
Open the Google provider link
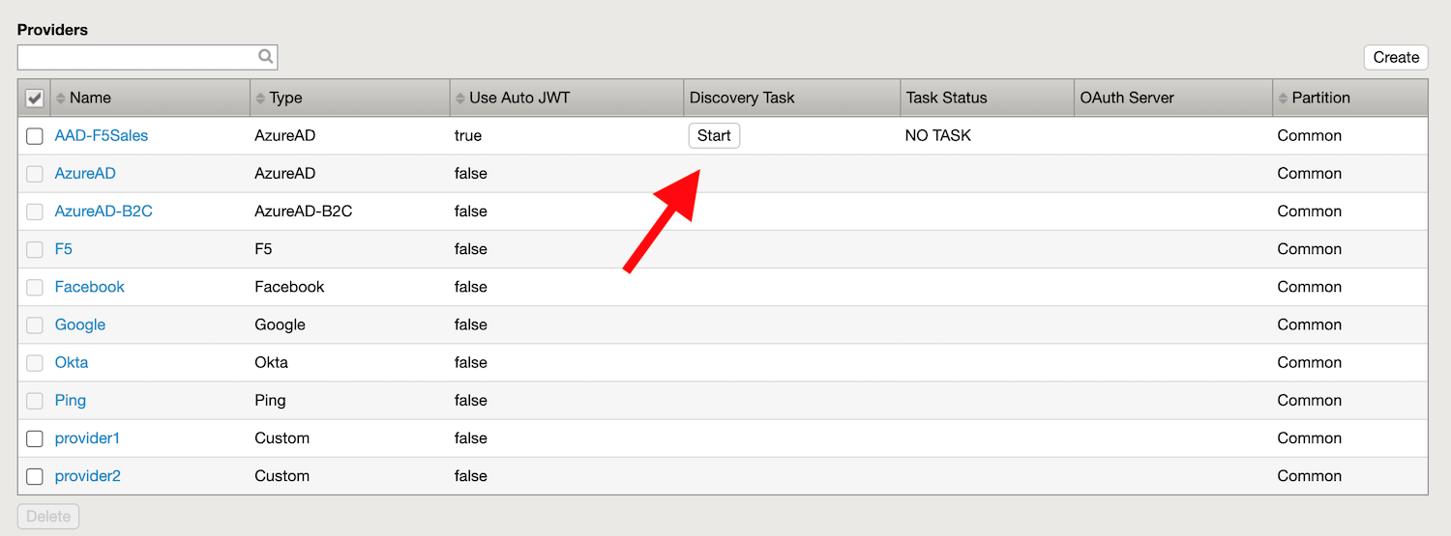coord(80,324)
